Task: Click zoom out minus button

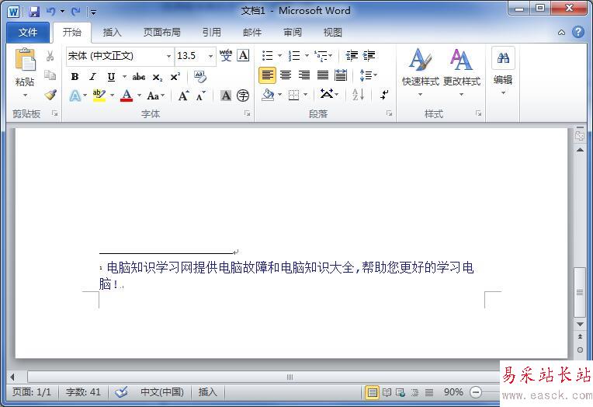Action: pyautogui.click(x=475, y=392)
